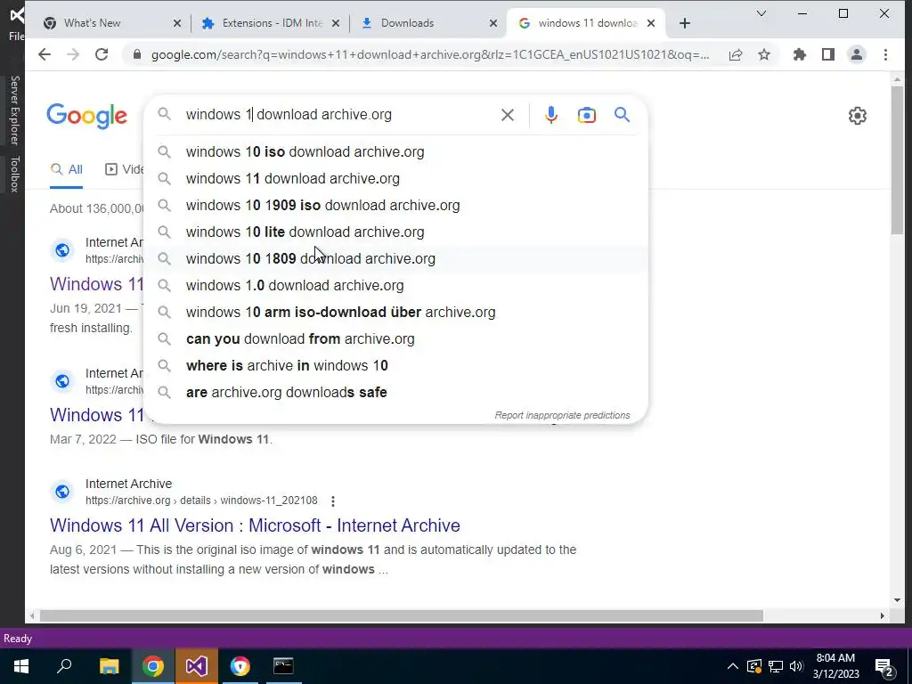Choose suggestion windows 1.0 download archive.org
912x684 pixels.
395,286
